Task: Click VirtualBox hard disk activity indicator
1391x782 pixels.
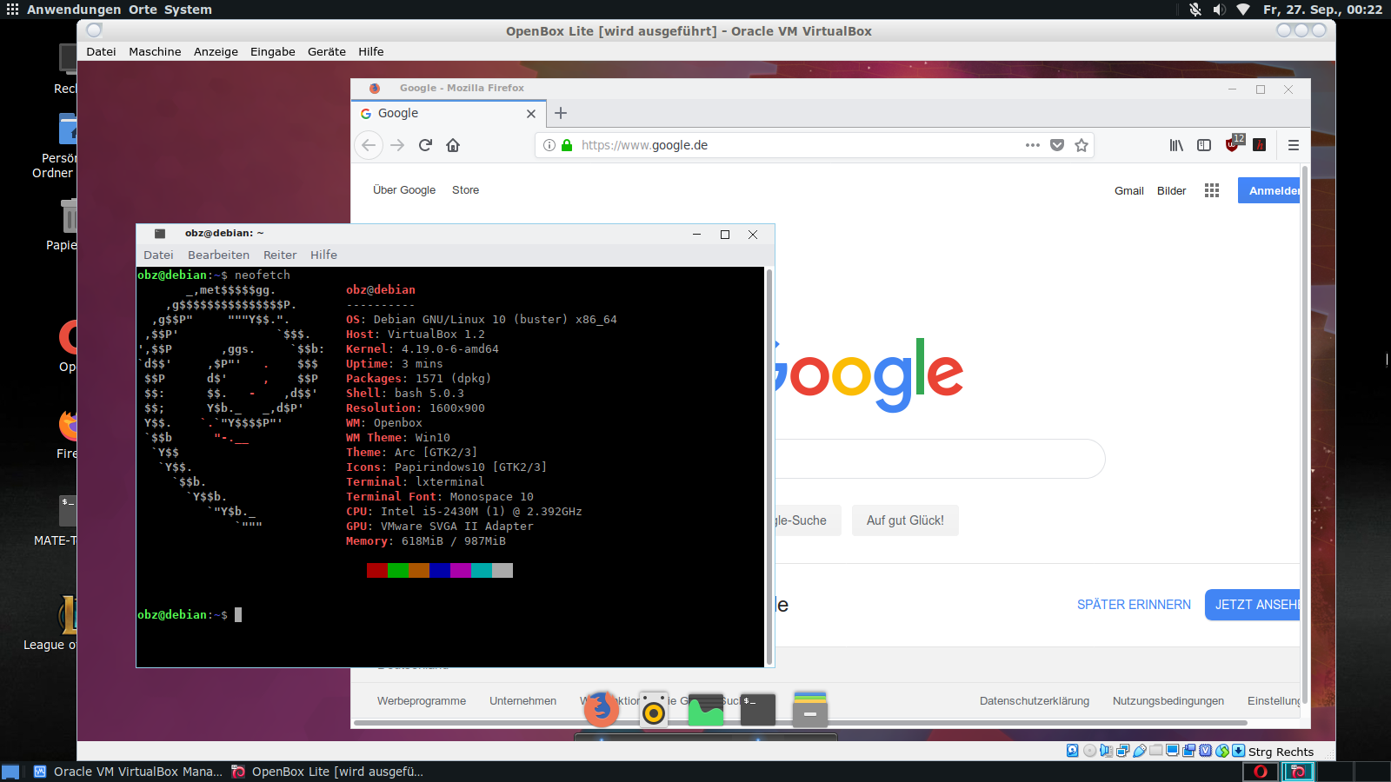Action: coord(1073,751)
